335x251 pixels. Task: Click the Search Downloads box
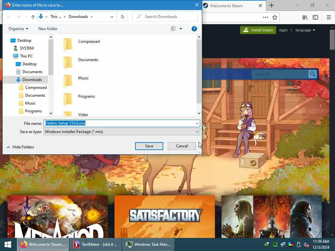pos(165,17)
